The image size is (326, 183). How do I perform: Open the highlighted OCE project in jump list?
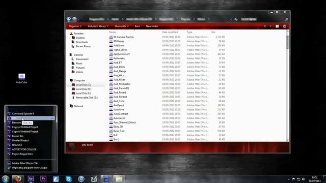point(31,118)
